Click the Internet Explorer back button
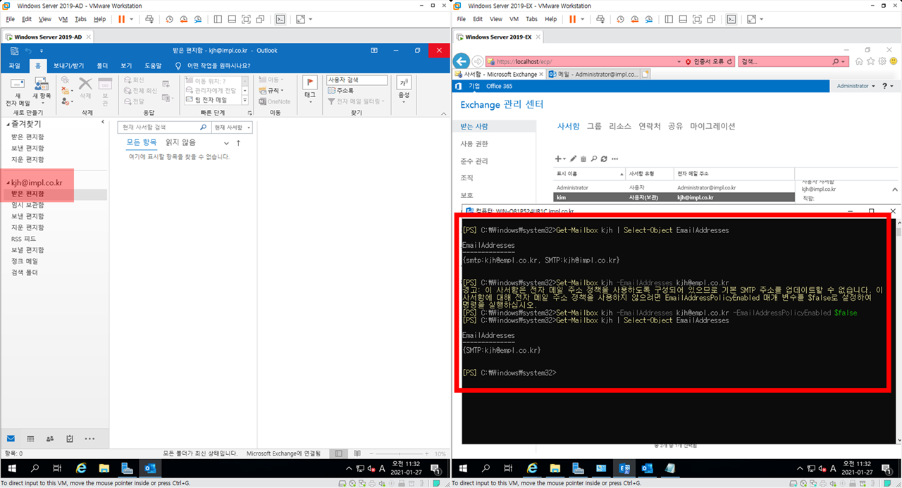The image size is (902, 488). (461, 61)
